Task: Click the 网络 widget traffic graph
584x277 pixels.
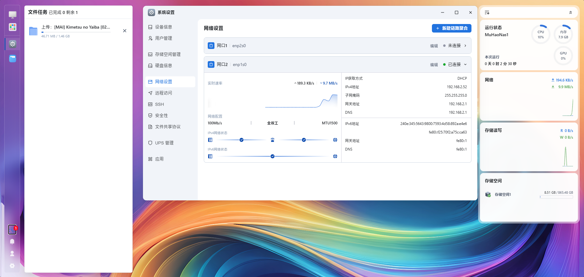Action: point(567,107)
